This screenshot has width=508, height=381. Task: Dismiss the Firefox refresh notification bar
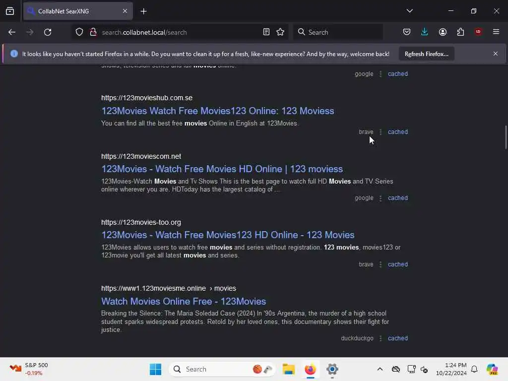(x=496, y=54)
